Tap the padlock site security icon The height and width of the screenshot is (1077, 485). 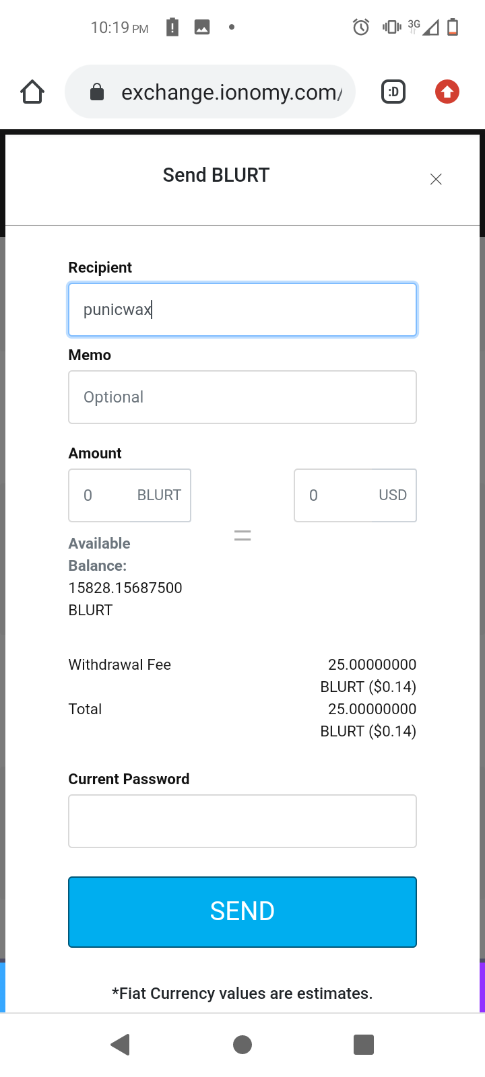click(x=97, y=92)
